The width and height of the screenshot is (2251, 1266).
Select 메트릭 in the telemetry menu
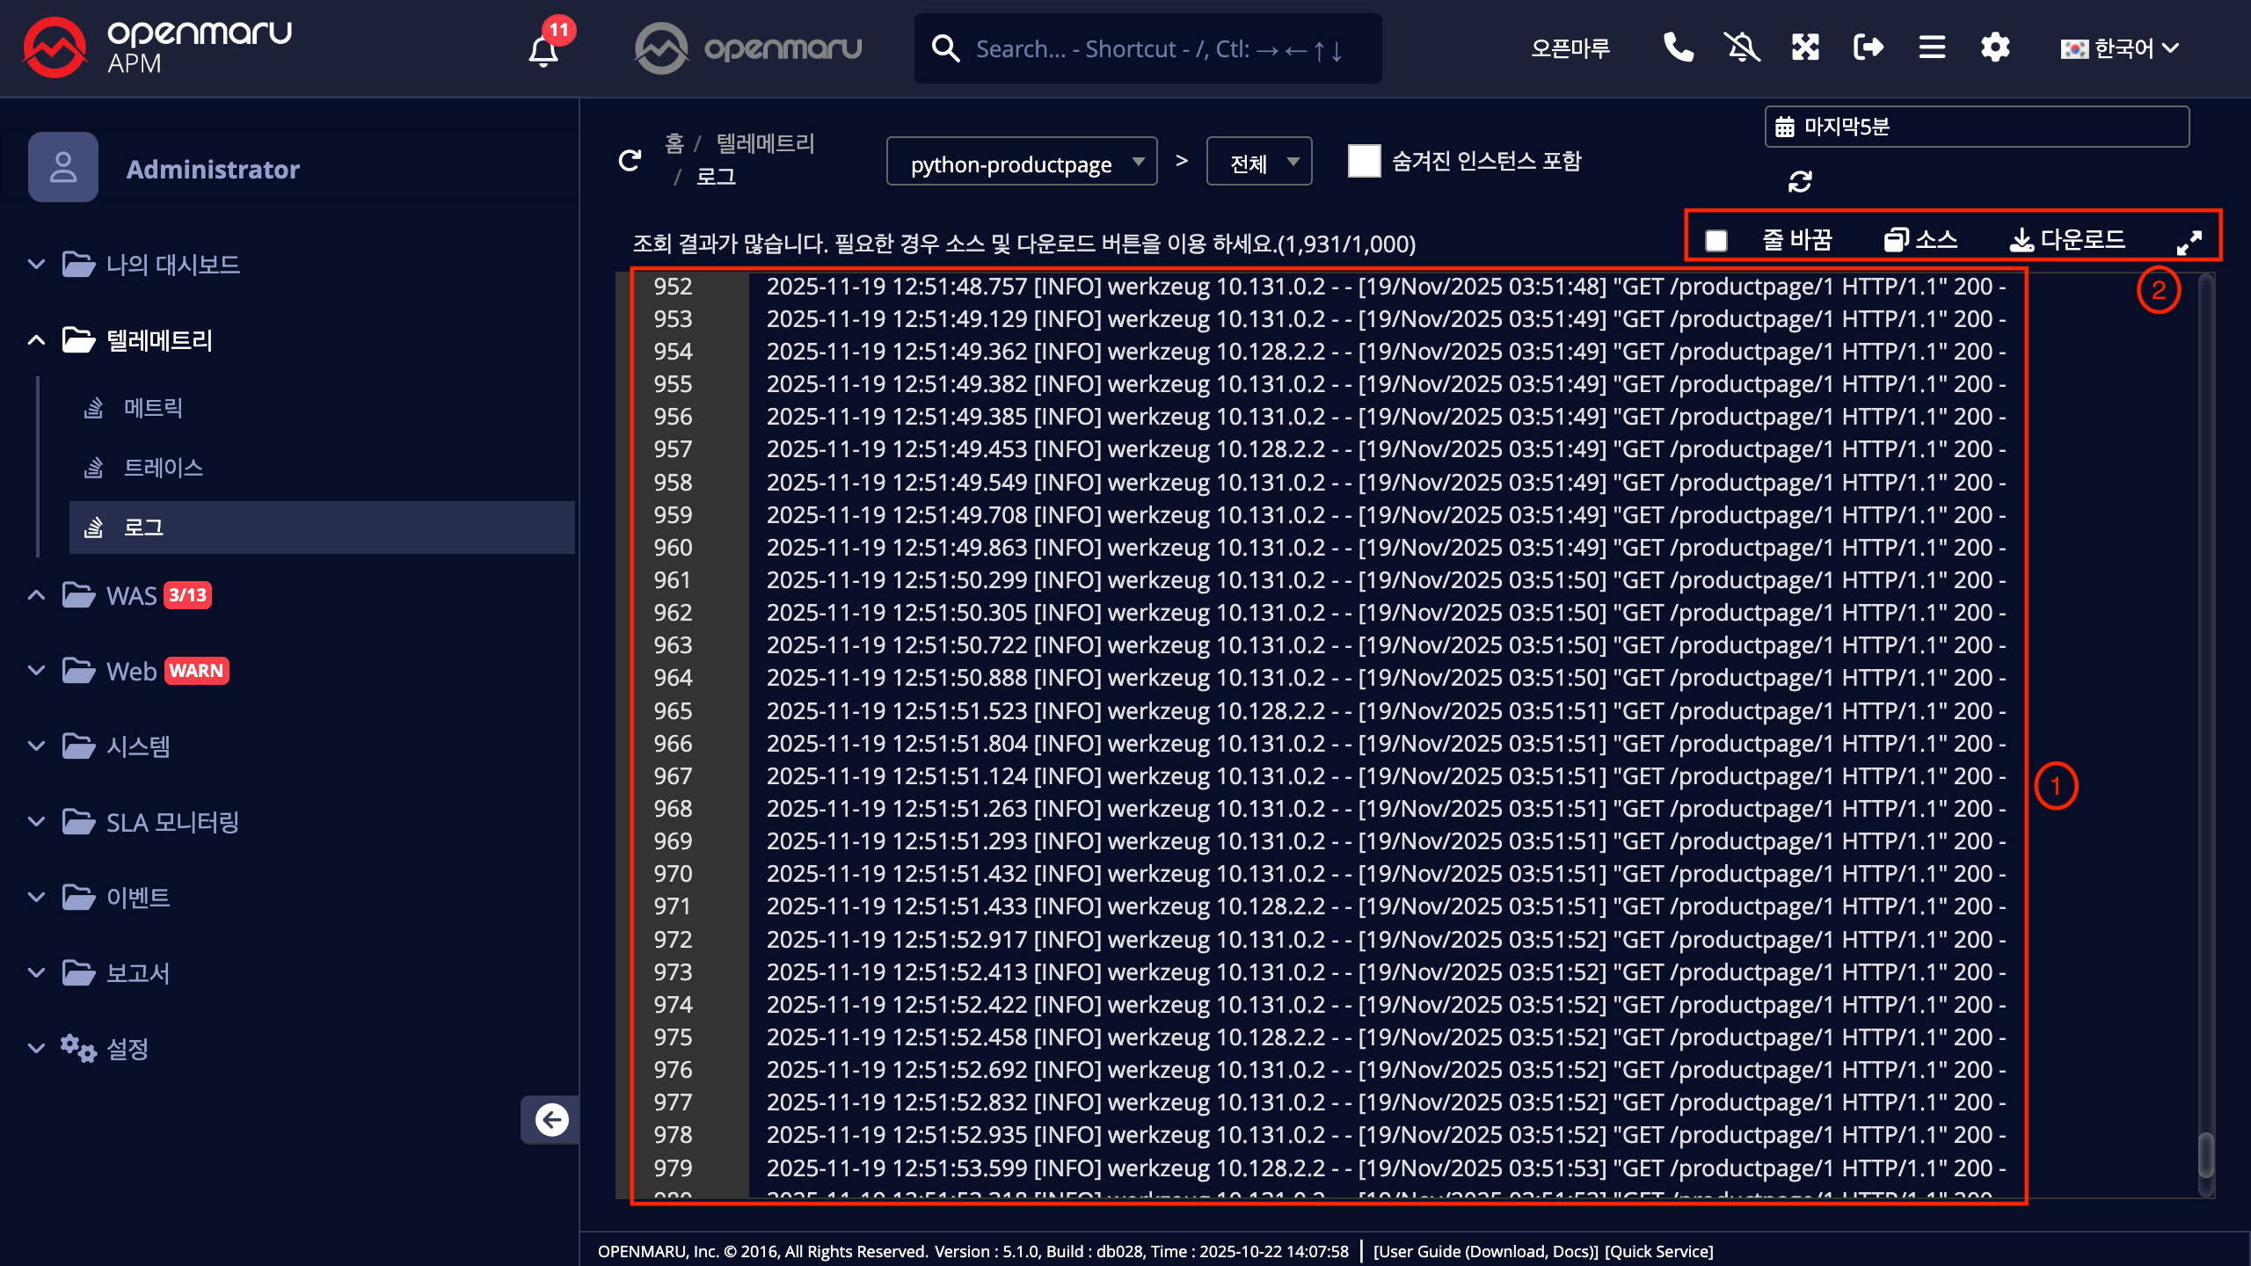pyautogui.click(x=153, y=408)
